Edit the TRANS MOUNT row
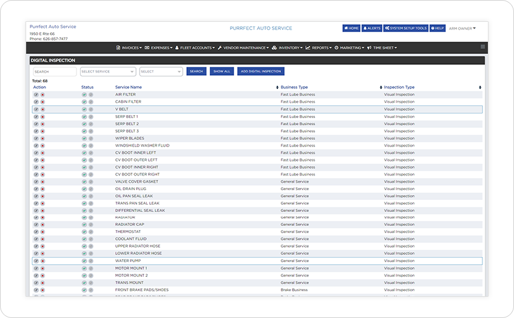Image resolution: width=514 pixels, height=318 pixels. click(36, 283)
